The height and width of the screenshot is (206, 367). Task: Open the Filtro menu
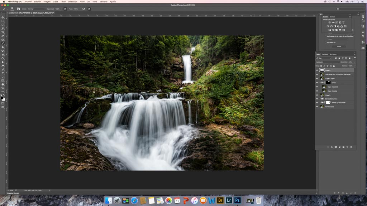(82, 1)
